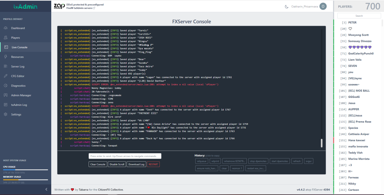Copy the wlprint history command
Viewport: 384px width, 195px height.
click(x=215, y=161)
